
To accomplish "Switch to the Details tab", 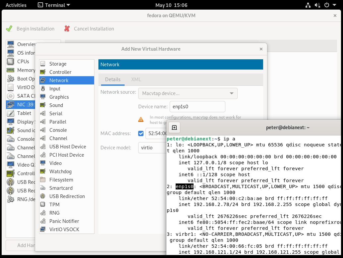I will click(113, 79).
